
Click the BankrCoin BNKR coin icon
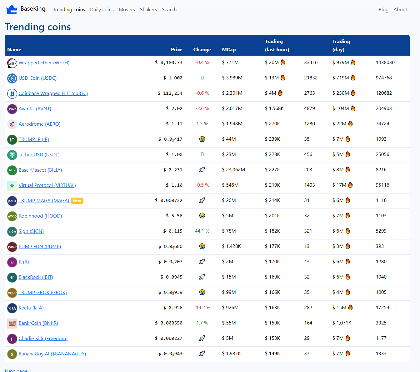tap(12, 324)
